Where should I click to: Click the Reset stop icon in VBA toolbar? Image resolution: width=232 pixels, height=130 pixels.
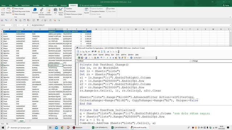(113, 58)
